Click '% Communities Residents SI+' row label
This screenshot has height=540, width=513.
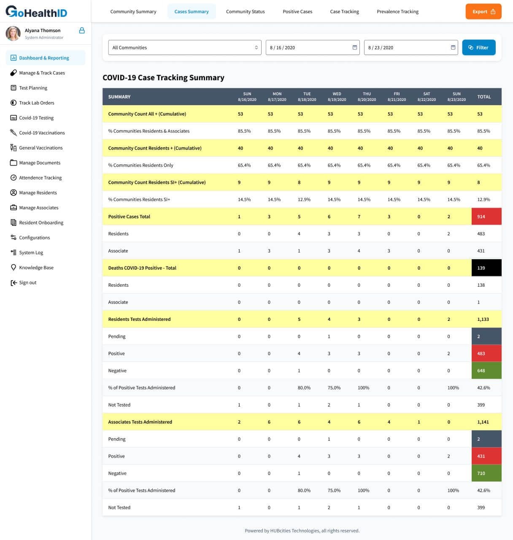click(139, 199)
